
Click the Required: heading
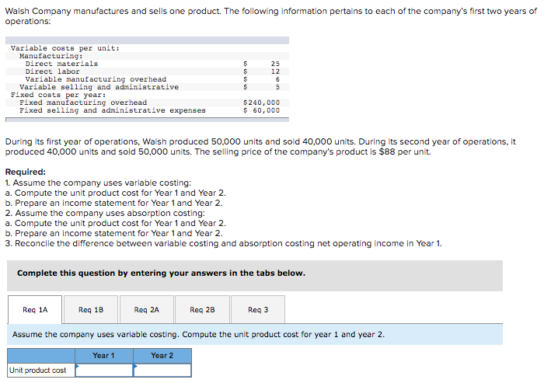click(x=26, y=172)
